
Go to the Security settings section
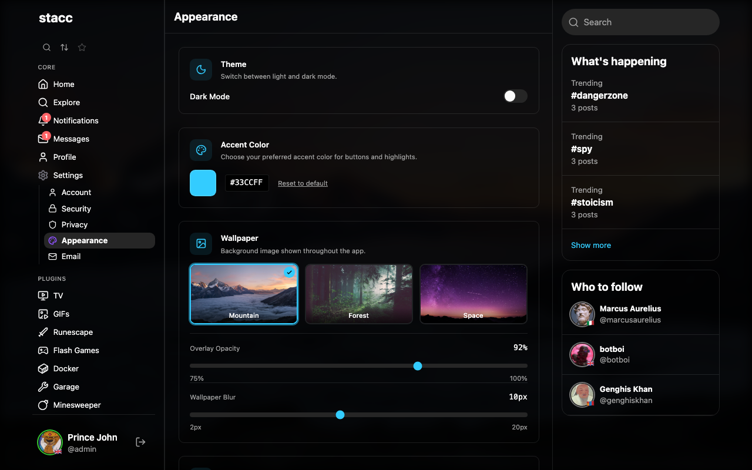(x=76, y=209)
